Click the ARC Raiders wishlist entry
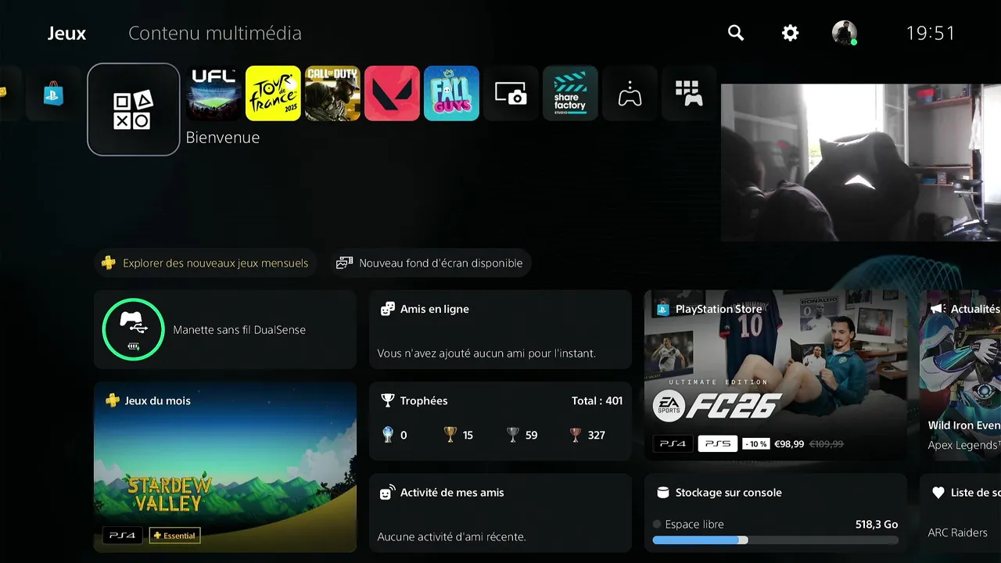The height and width of the screenshot is (563, 1001). [x=957, y=533]
